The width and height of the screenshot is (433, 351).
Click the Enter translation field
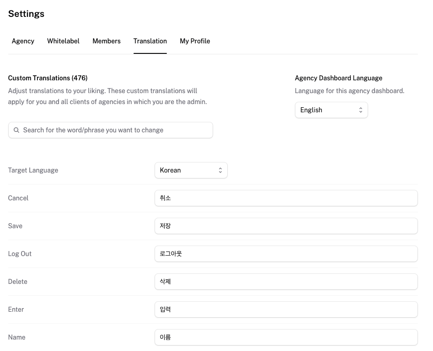(x=286, y=309)
